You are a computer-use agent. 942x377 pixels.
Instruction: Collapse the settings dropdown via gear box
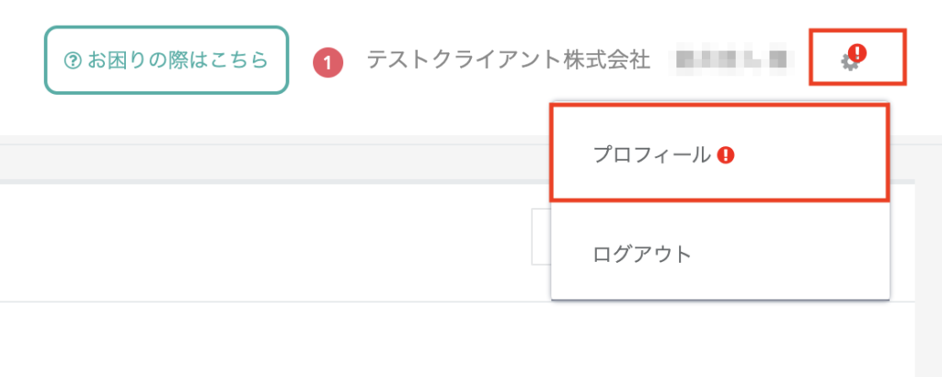pyautogui.click(x=857, y=57)
